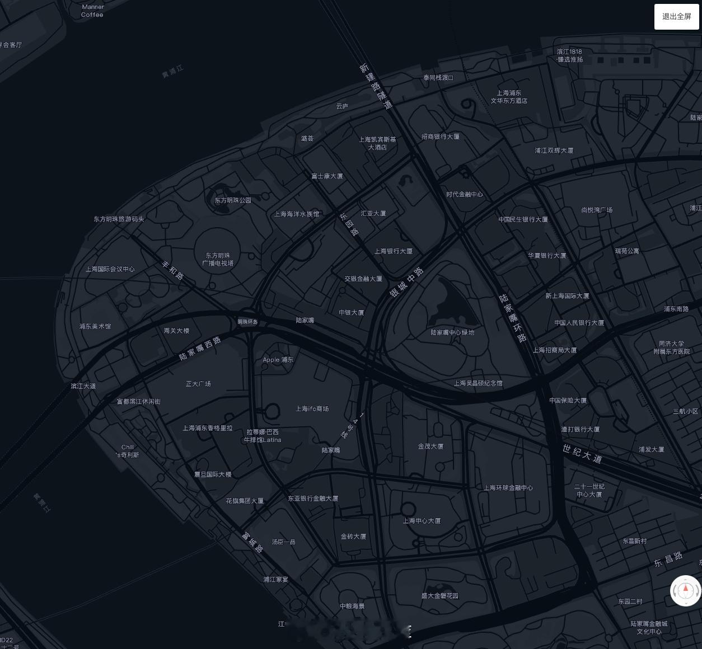This screenshot has width=702, height=649.
Task: Select the 陆家嘴西路 road label
Action: click(200, 349)
